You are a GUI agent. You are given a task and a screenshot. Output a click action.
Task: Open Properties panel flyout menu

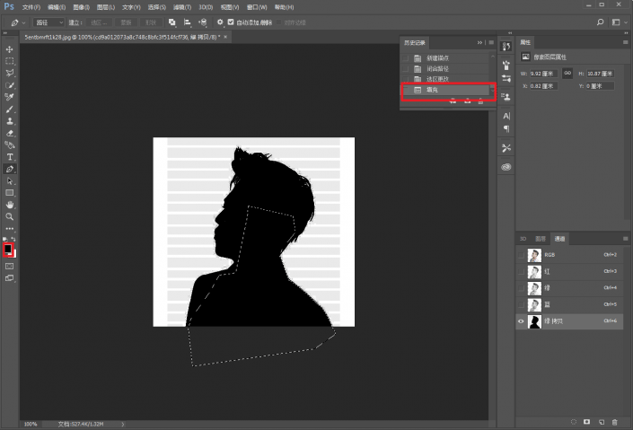(x=625, y=42)
